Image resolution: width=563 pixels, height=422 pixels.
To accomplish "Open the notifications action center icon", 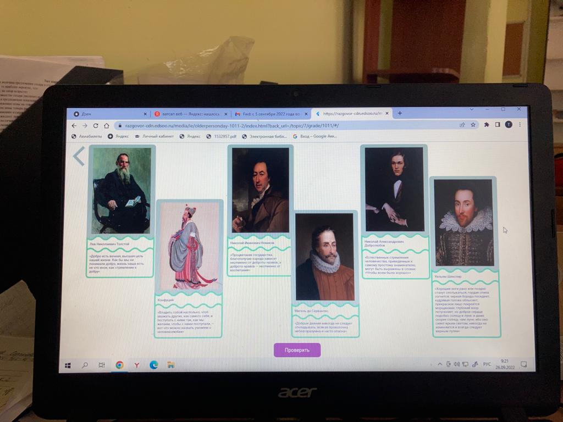I will 523,364.
